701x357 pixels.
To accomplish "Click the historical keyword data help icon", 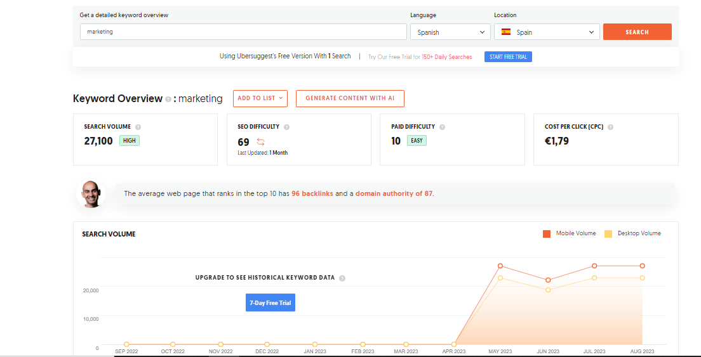I will click(x=342, y=278).
